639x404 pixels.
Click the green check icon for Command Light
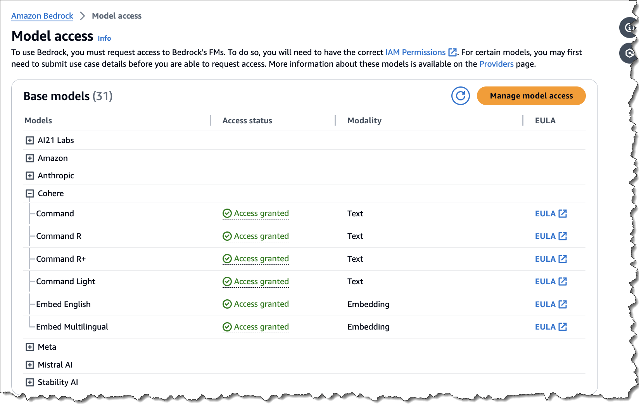227,281
